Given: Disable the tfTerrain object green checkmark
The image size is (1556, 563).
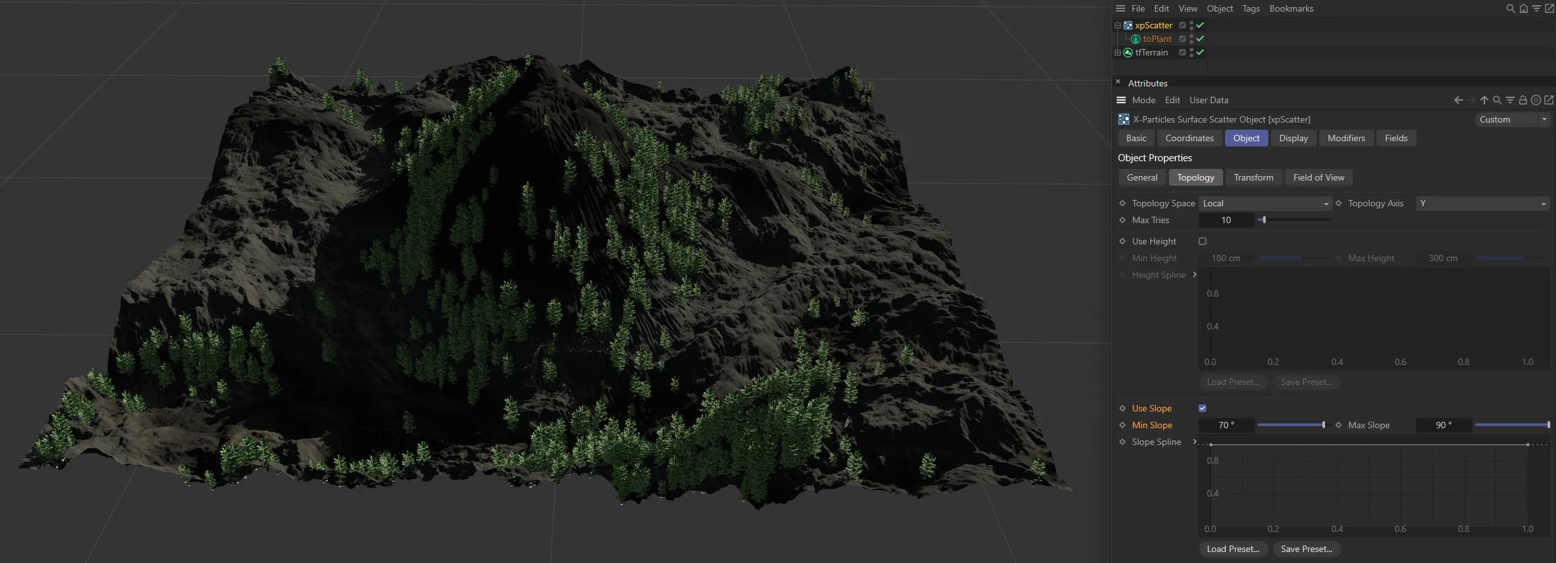Looking at the screenshot, I should tap(1200, 52).
